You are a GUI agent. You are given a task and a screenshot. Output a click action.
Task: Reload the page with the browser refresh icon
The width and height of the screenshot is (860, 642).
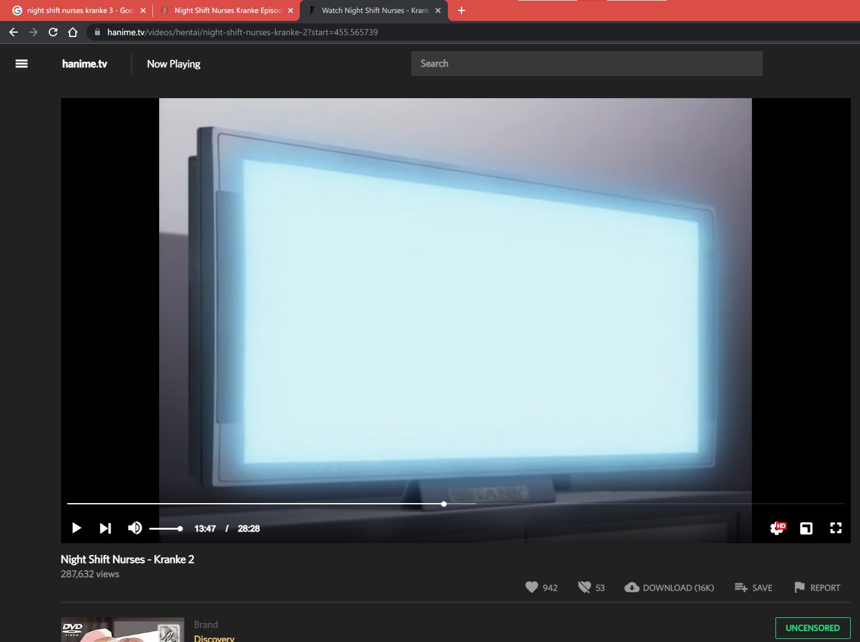point(53,32)
